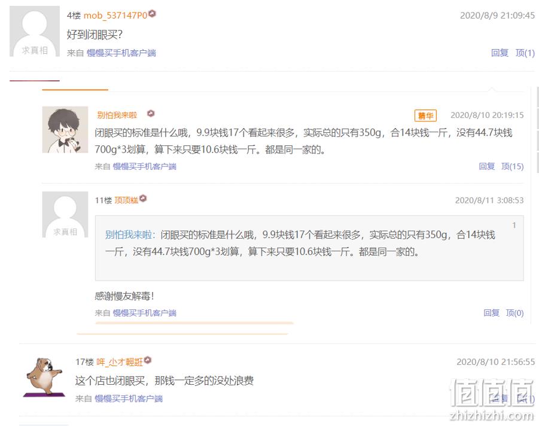Open 别怕我来啦's cartoon avatar
Screen dimensions: 539x426
[65, 130]
